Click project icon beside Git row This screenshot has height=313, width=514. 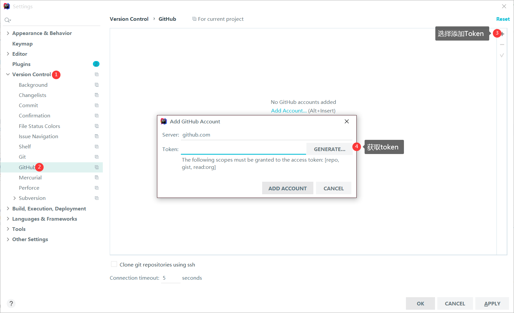[97, 157]
